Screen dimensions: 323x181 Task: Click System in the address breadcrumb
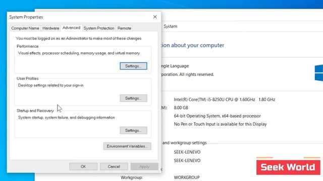point(171,27)
